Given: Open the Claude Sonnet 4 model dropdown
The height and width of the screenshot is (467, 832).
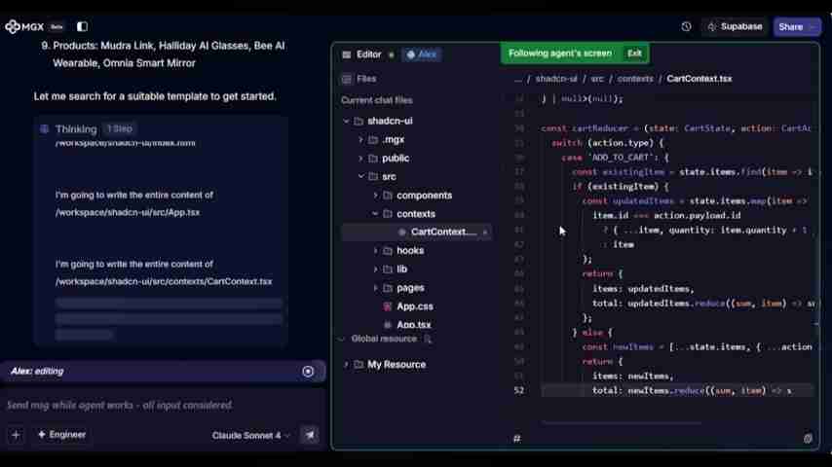Looking at the screenshot, I should point(251,436).
